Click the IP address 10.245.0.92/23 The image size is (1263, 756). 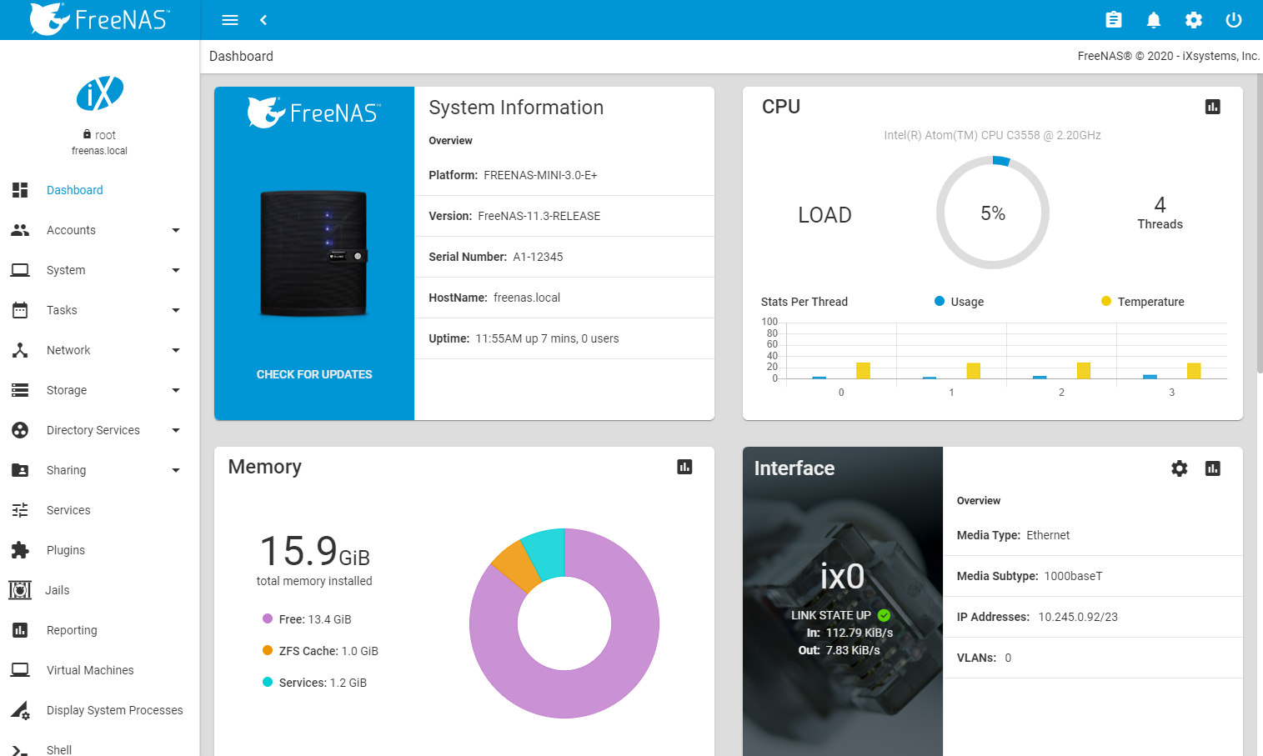tap(1078, 617)
